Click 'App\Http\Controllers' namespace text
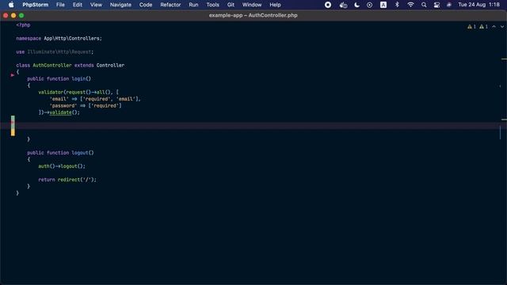The image size is (507, 285). tap(72, 39)
